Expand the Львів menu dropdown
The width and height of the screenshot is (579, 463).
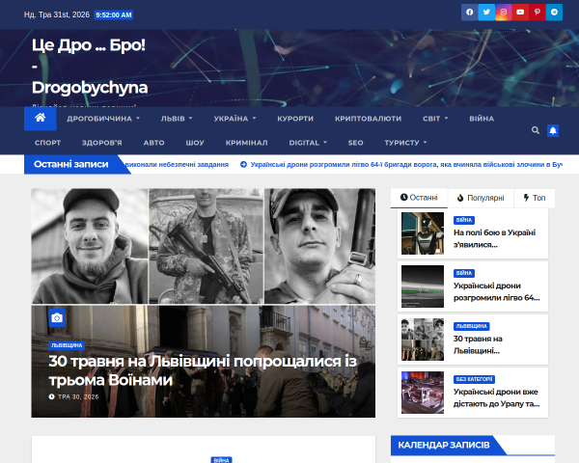177,119
